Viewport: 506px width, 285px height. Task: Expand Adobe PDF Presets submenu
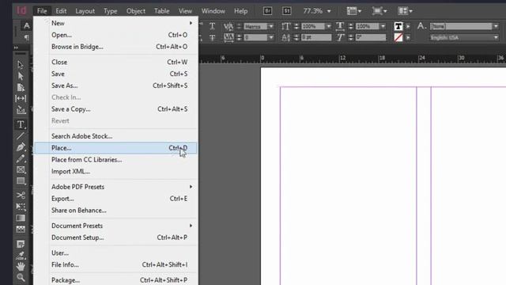[x=115, y=187]
